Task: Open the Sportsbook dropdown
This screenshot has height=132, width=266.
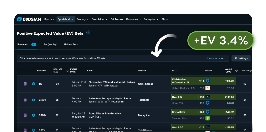Action: click(66, 19)
